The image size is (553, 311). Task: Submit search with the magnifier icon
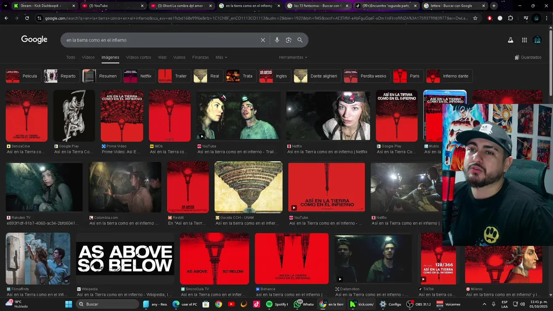300,40
